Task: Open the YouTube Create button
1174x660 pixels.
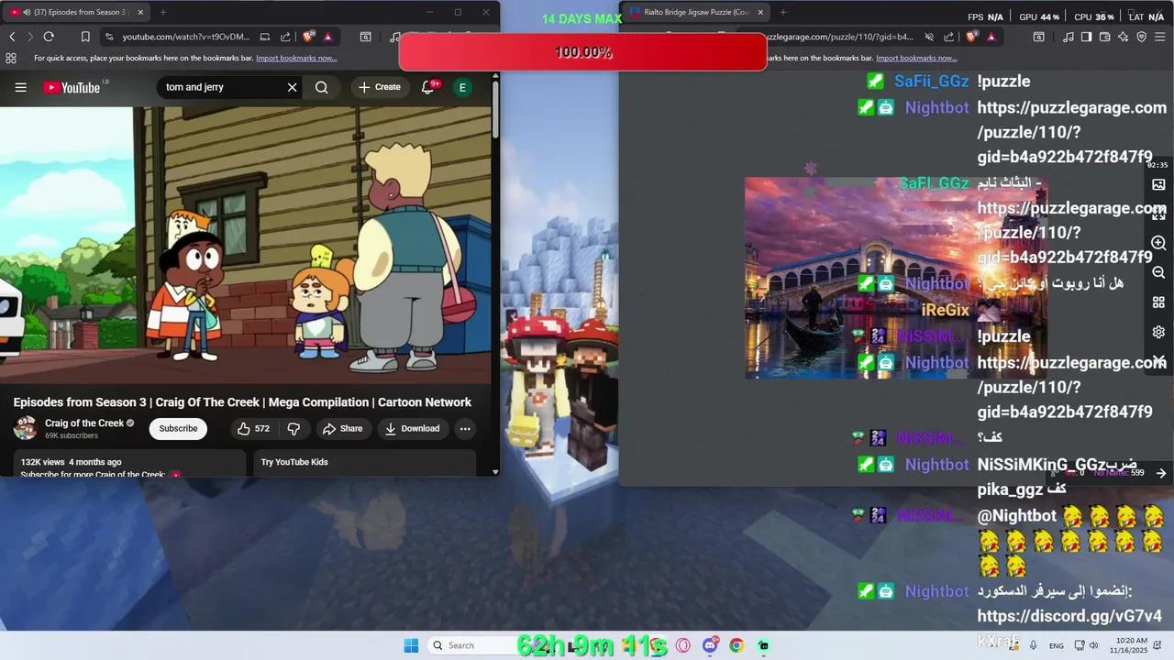Action: coord(380,87)
